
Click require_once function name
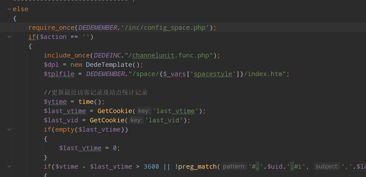51,28
